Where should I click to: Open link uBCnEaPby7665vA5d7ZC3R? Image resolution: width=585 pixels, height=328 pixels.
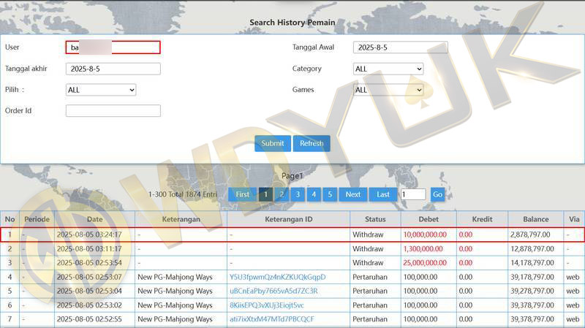273,291
